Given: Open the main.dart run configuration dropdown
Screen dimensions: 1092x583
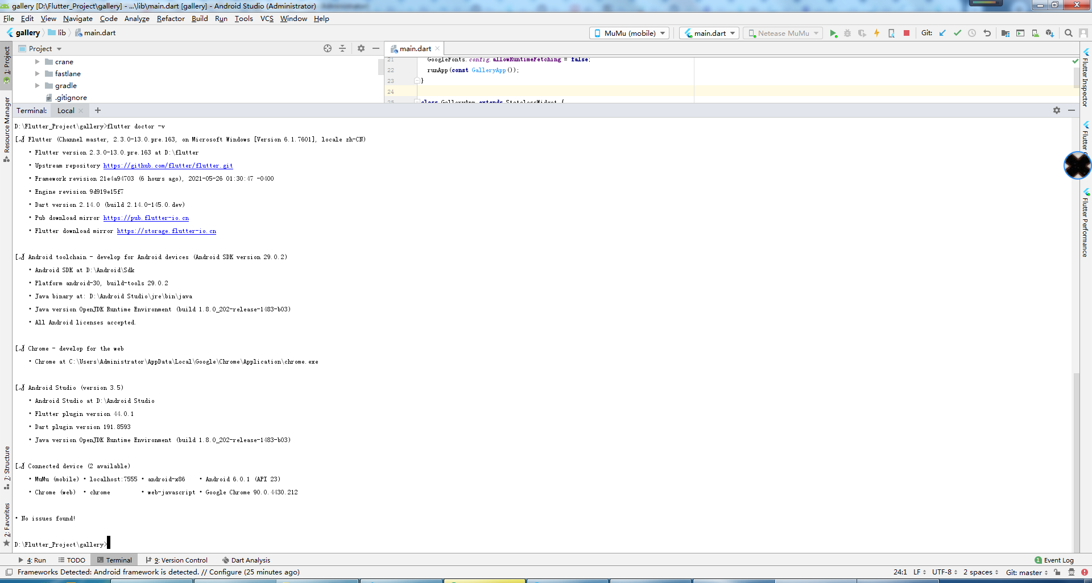Looking at the screenshot, I should pyautogui.click(x=709, y=33).
